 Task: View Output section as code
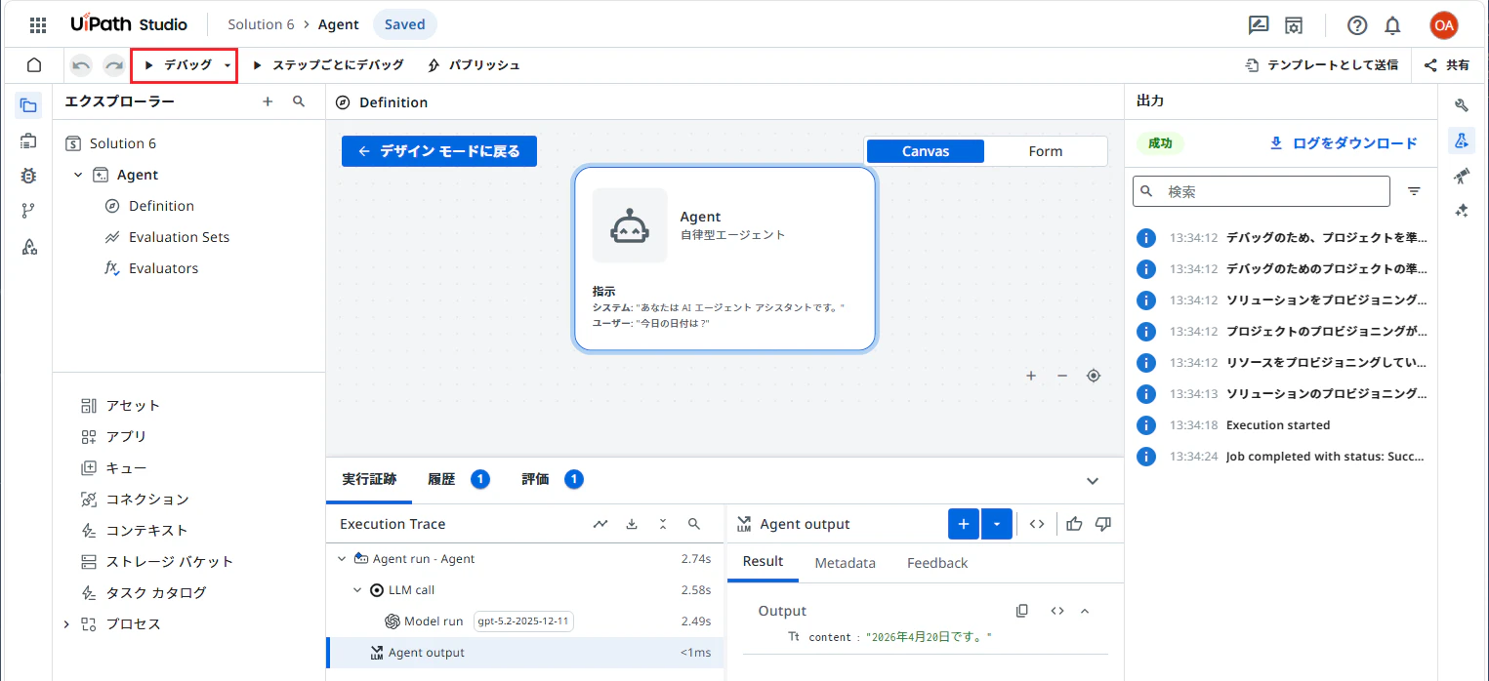[x=1057, y=611]
